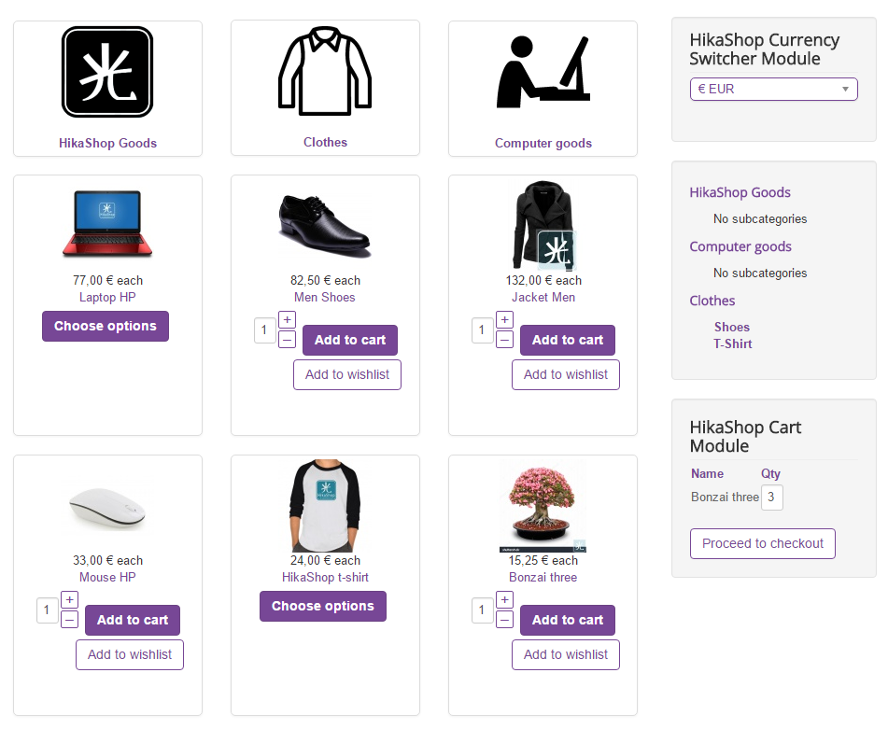Decrease Bonzai three quantity with minus icon
This screenshot has width=888, height=729.
[x=504, y=619]
